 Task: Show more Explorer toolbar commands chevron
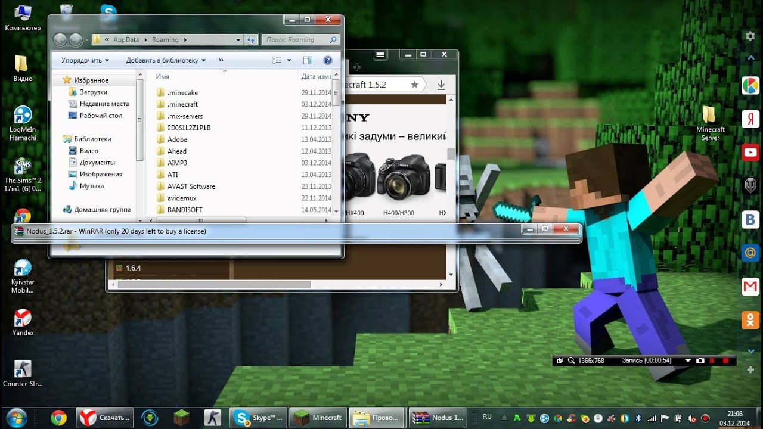[221, 60]
